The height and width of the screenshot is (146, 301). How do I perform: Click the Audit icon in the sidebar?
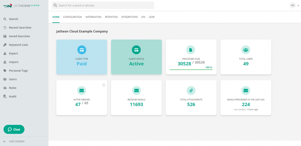point(5,97)
